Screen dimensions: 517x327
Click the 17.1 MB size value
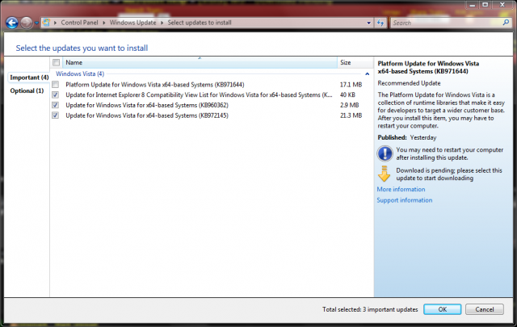click(x=351, y=85)
